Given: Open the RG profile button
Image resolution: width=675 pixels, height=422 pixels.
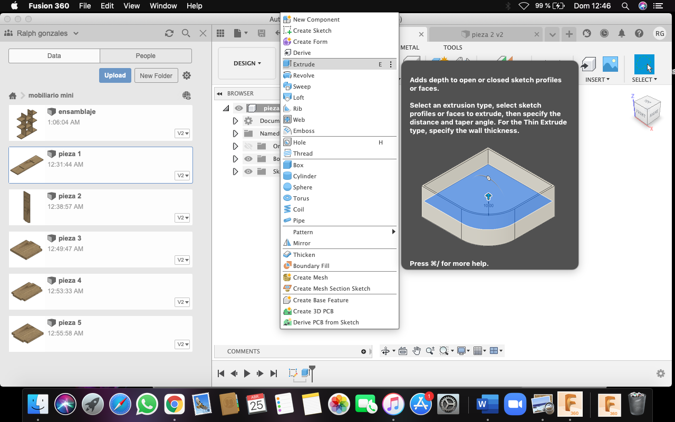Looking at the screenshot, I should (660, 33).
